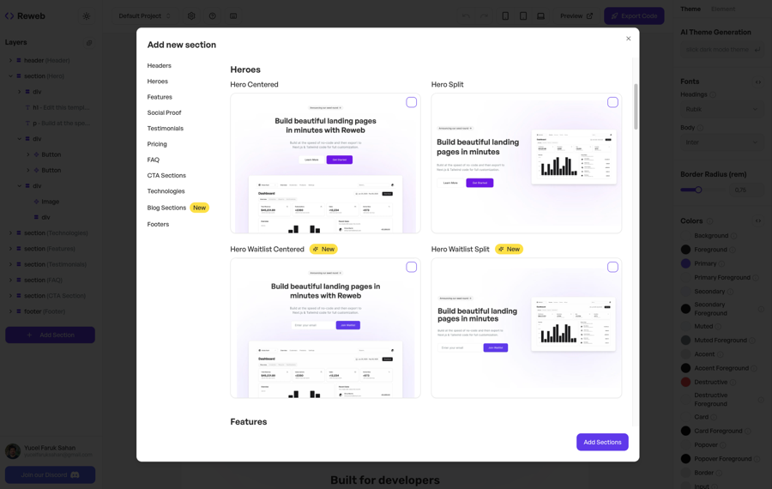The width and height of the screenshot is (772, 489).
Task: Click the keyboard shortcuts icon in toolbar
Action: pos(233,15)
